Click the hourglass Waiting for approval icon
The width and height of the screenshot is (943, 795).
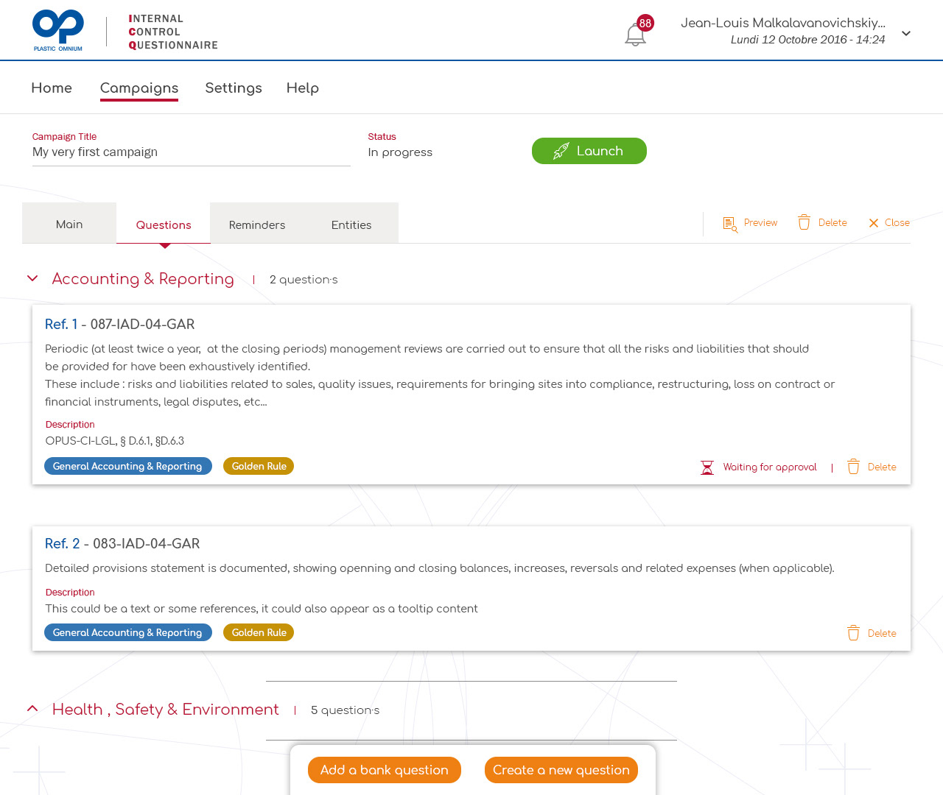[x=707, y=467]
